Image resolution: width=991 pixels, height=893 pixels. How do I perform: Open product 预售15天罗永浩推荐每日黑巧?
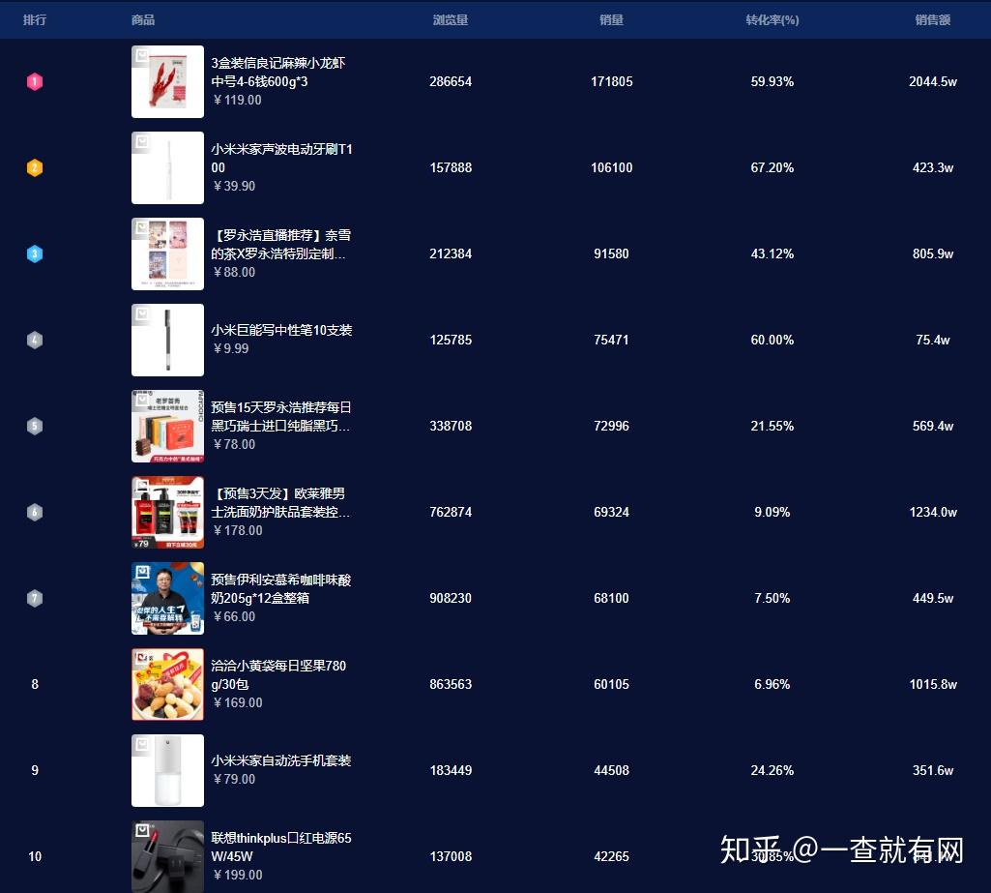pyautogui.click(x=280, y=416)
